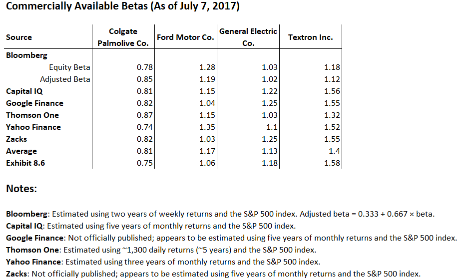Select the Bloomberg row label
The image size is (467, 280).
(26, 55)
